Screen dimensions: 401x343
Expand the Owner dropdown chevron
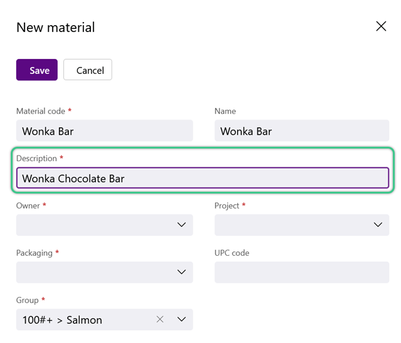(182, 224)
